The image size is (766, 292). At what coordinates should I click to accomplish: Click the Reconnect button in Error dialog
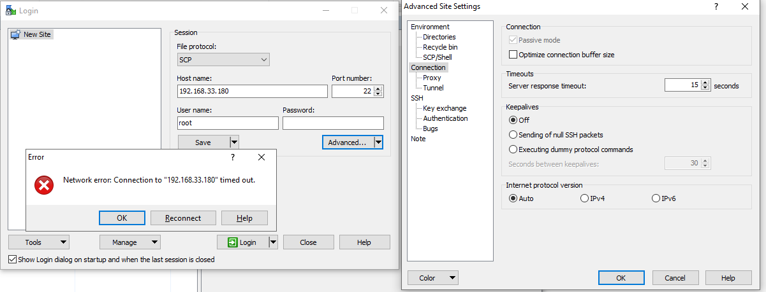click(x=183, y=218)
